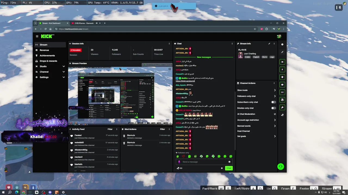
Task: Open AI Chat Moderation stats icon
Action: pyautogui.click(x=275, y=114)
